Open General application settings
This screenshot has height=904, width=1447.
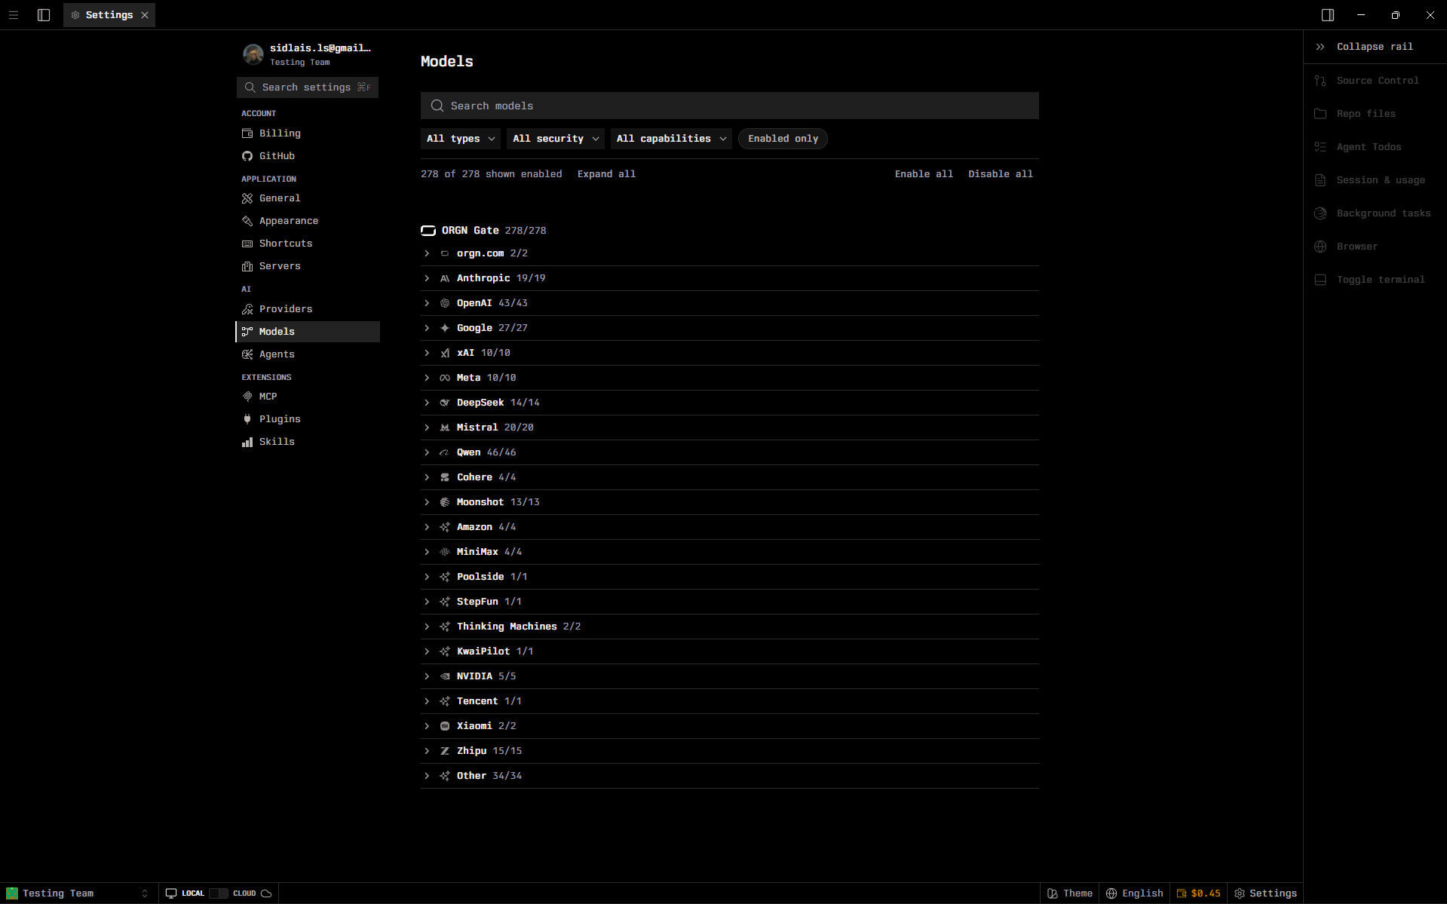(x=308, y=198)
